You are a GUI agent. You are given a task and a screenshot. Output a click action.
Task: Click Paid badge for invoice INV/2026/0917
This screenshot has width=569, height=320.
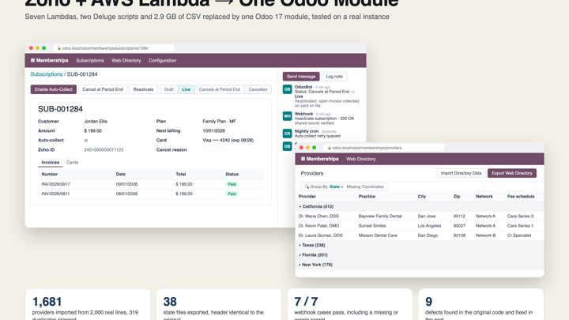pyautogui.click(x=232, y=184)
